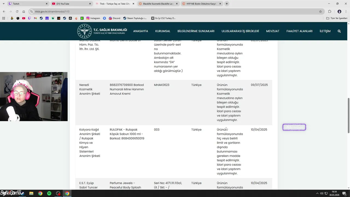Open the taskbar volume icon
The width and height of the screenshot is (350, 197).
322,193
